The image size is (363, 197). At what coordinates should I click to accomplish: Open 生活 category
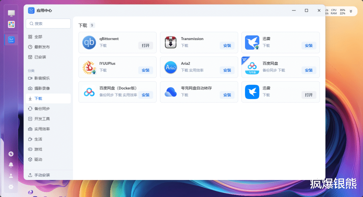point(48,140)
